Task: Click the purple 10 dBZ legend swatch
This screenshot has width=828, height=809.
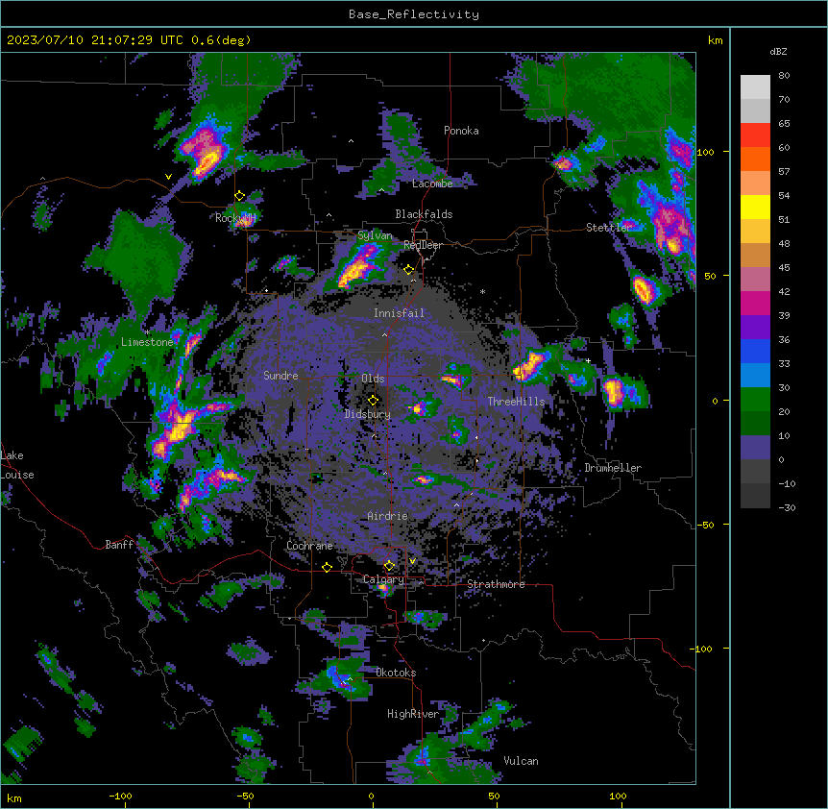Action: tap(755, 448)
